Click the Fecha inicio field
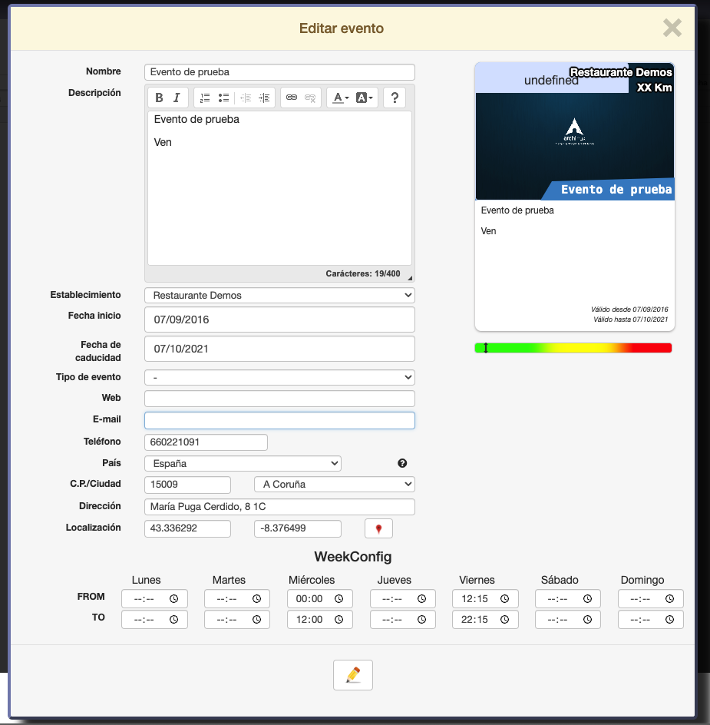The width and height of the screenshot is (710, 725). click(279, 319)
